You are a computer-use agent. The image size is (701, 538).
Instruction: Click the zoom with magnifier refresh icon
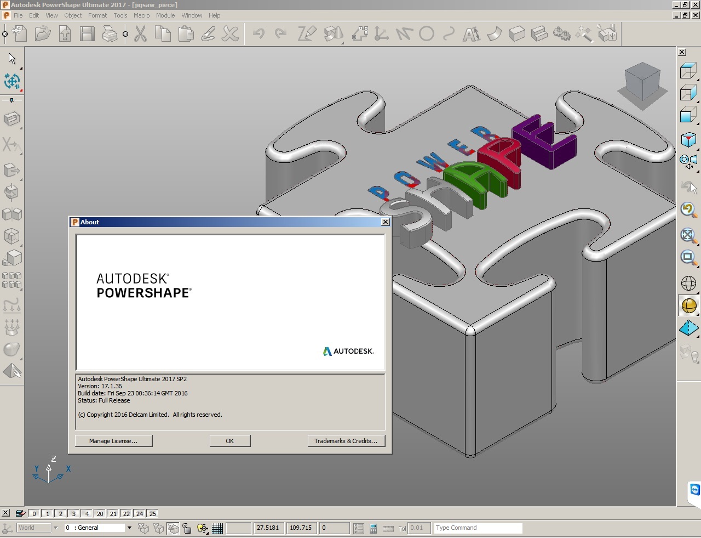coord(688,209)
